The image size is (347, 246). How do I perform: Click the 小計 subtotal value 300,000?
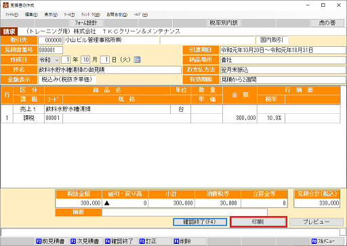pos(171,203)
